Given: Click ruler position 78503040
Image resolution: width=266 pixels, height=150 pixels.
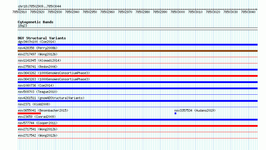Looking at the screenshot, I should [x=248, y=12].
